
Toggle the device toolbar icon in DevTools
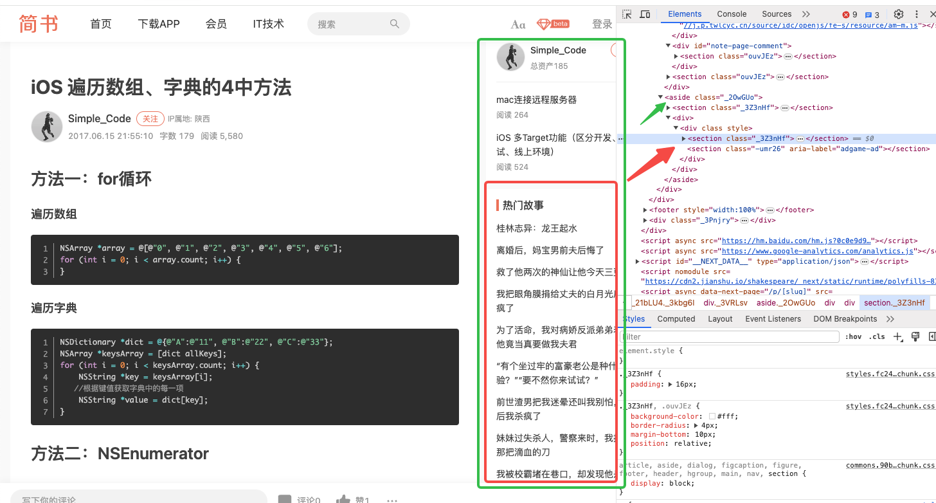coord(645,14)
